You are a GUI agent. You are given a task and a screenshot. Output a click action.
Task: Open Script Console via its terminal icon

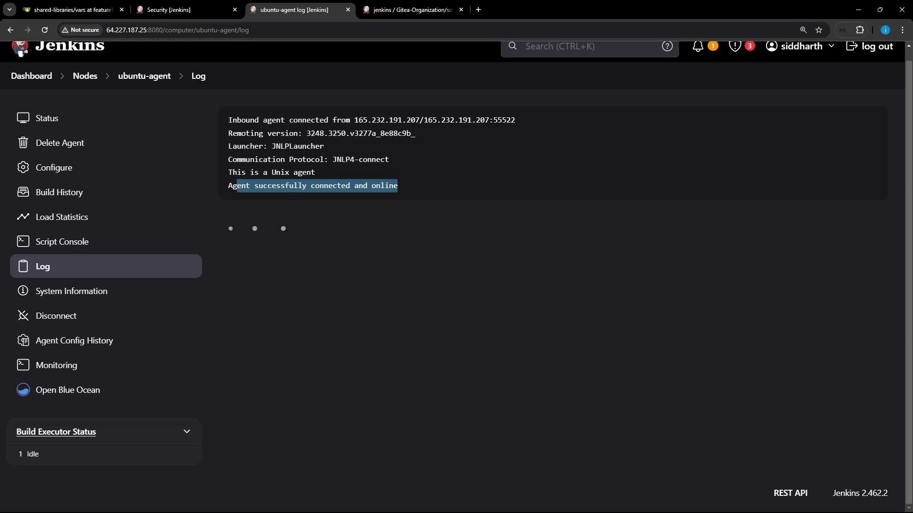click(x=23, y=241)
